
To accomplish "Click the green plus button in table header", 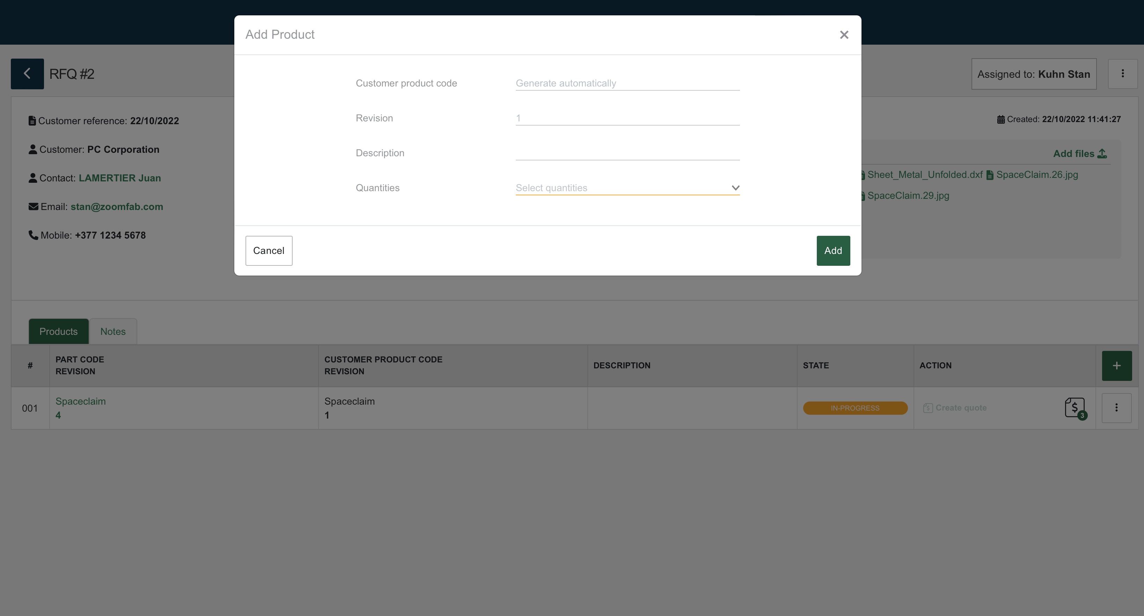I will pos(1116,366).
